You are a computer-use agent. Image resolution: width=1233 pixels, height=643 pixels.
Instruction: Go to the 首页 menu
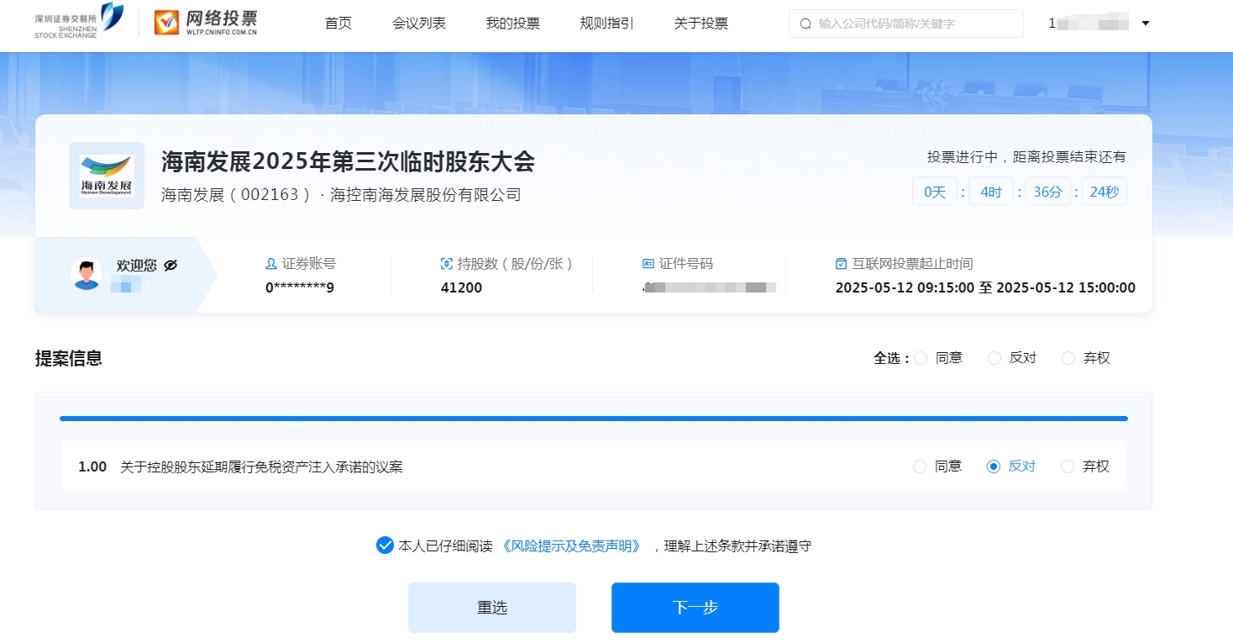point(338,24)
